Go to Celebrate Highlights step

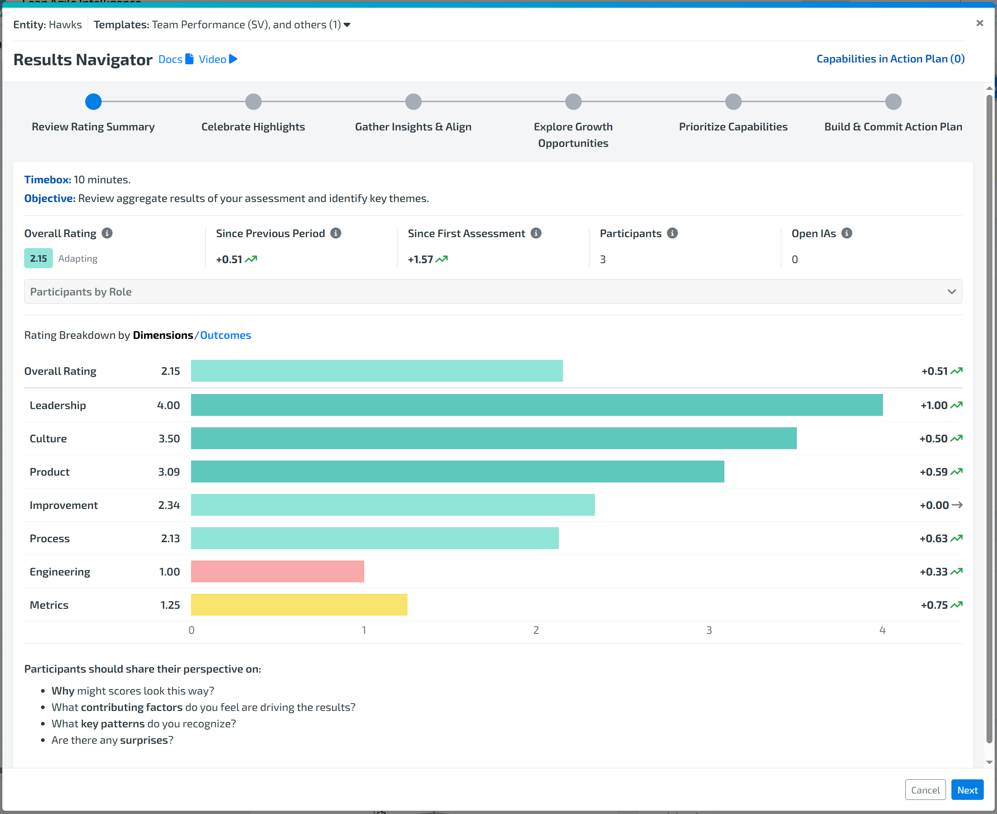[x=253, y=102]
